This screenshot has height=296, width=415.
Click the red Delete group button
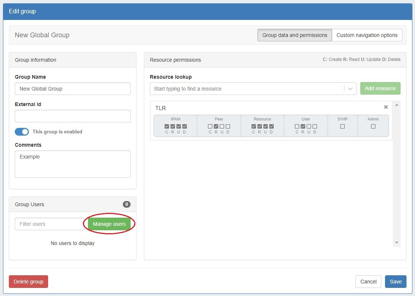click(28, 282)
